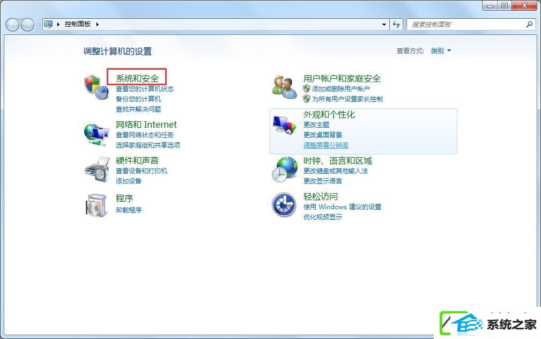The image size is (541, 339).
Task: Click the System and Security shield icon
Action: [x=97, y=87]
